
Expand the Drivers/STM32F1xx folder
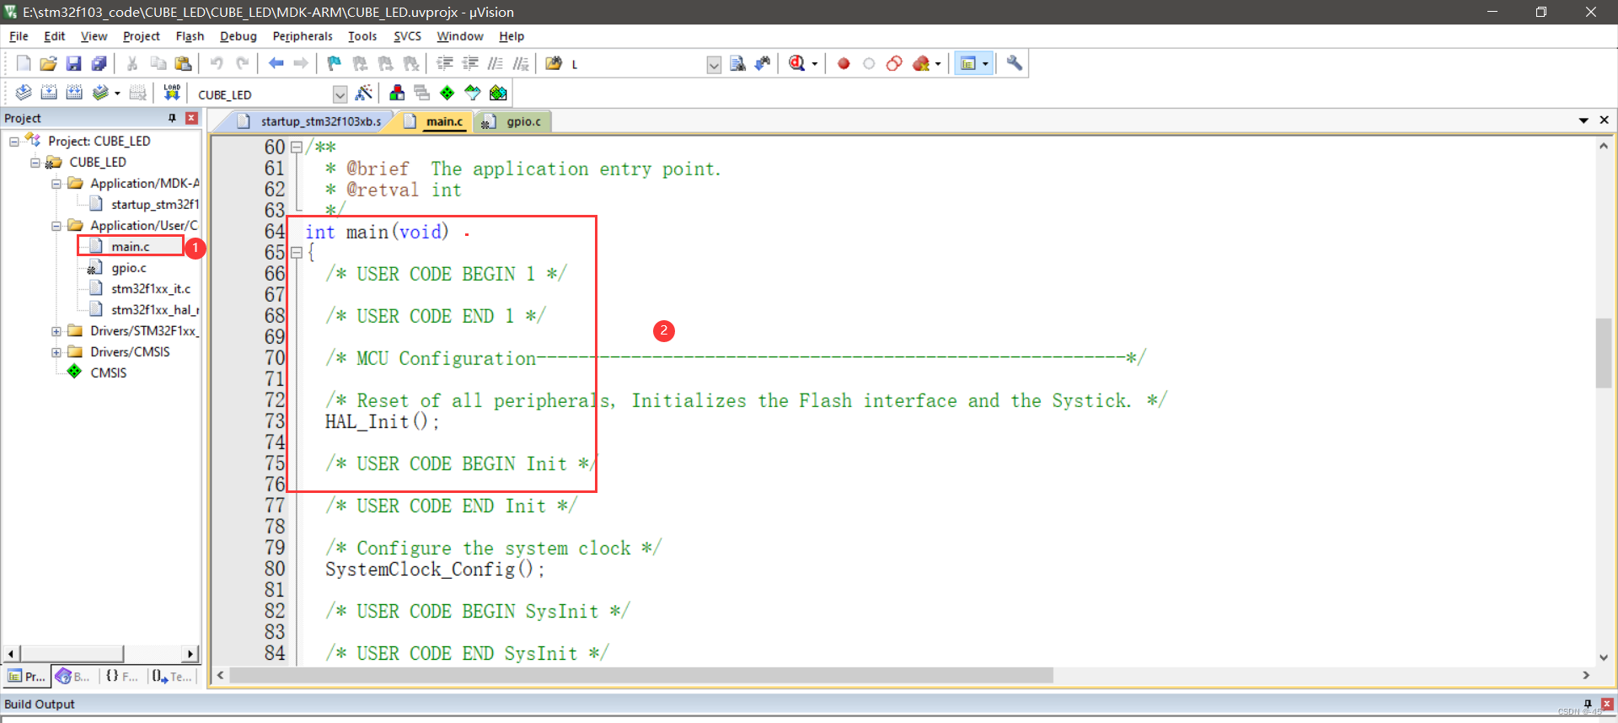pyautogui.click(x=56, y=331)
